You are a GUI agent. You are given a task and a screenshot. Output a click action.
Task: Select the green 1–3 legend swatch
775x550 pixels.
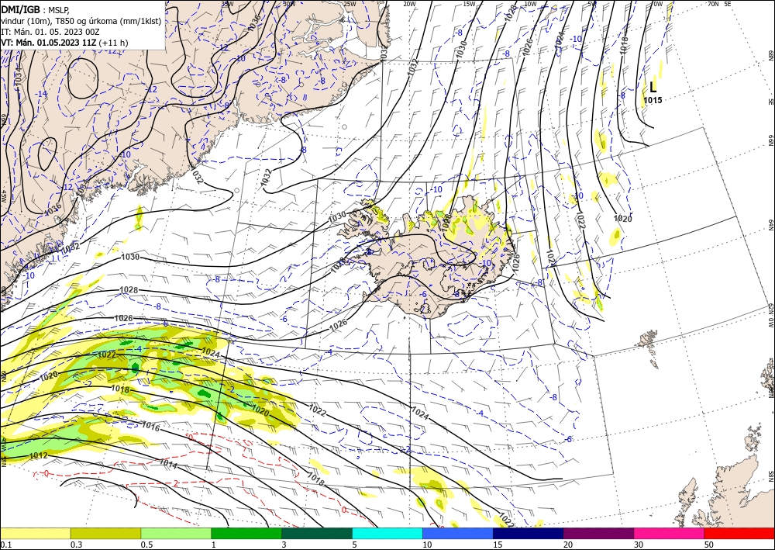pos(246,533)
